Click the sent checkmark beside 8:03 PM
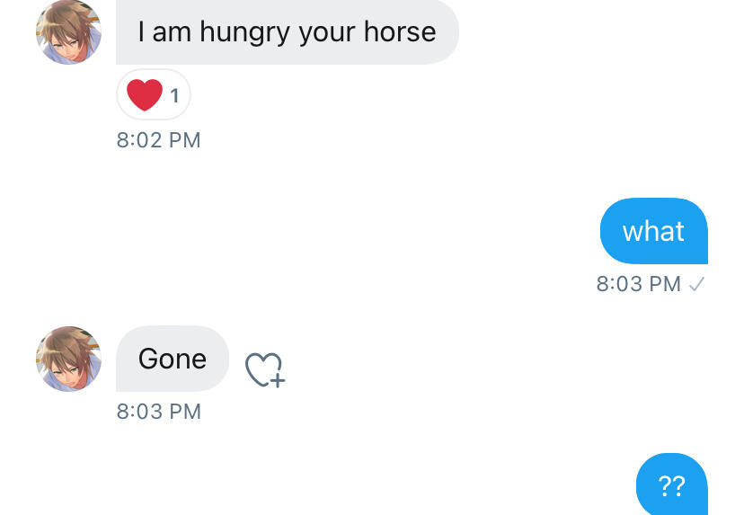The image size is (744, 515). point(696,284)
